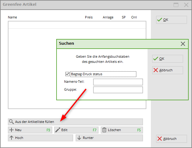Select the Name column header
Viewport: 192px width, 148px height.
(x=12, y=17)
